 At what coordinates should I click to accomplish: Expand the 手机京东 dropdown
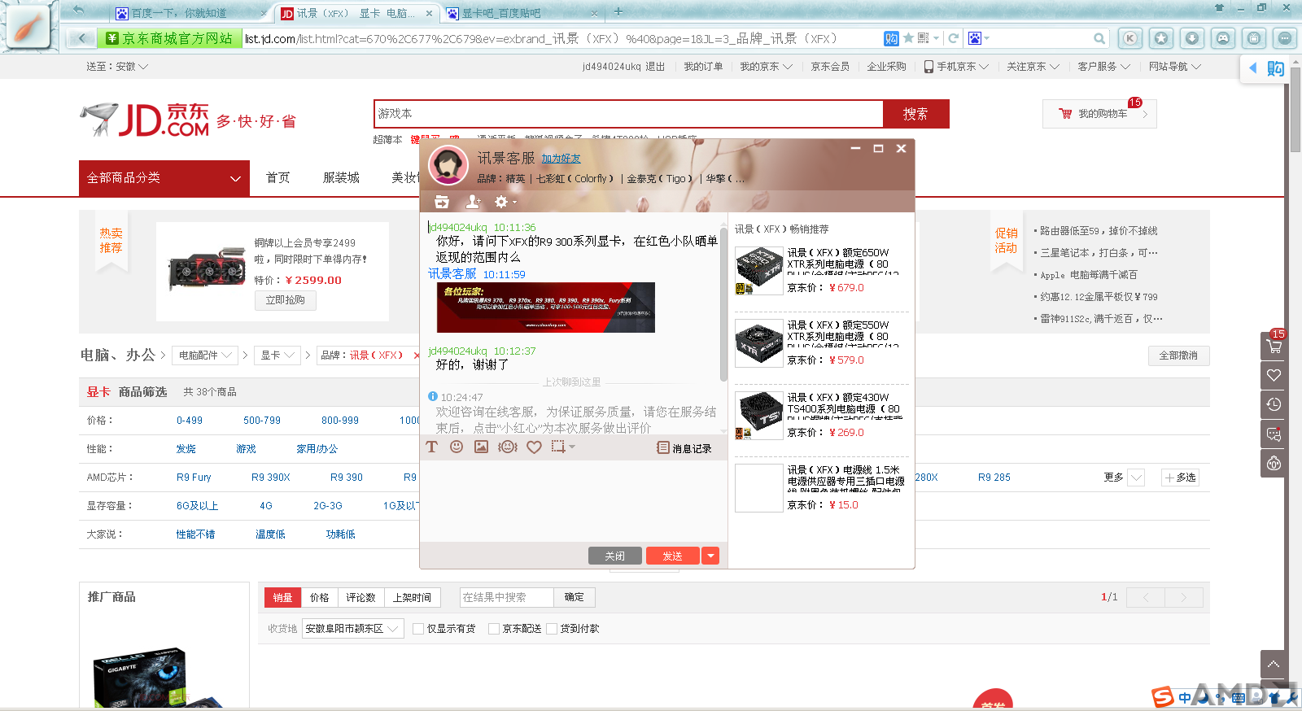pos(956,67)
